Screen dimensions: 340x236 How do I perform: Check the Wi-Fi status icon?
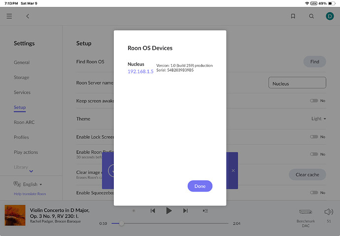(x=307, y=3)
